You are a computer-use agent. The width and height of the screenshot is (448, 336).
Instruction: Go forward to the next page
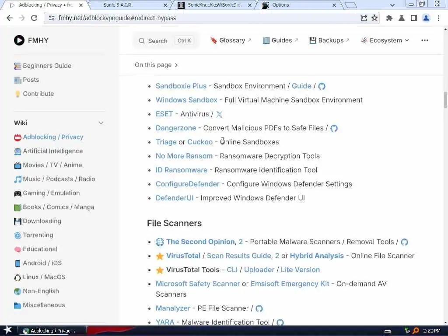[22, 18]
